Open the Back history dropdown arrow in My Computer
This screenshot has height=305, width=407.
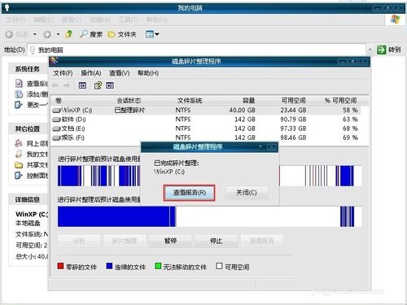click(35, 34)
